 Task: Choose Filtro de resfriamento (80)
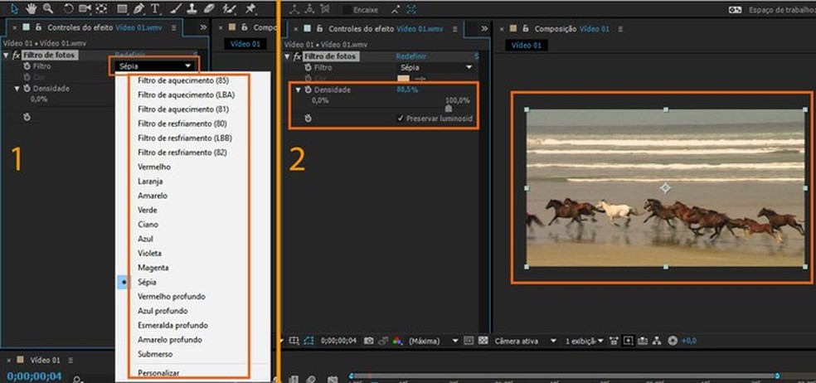coord(182,124)
